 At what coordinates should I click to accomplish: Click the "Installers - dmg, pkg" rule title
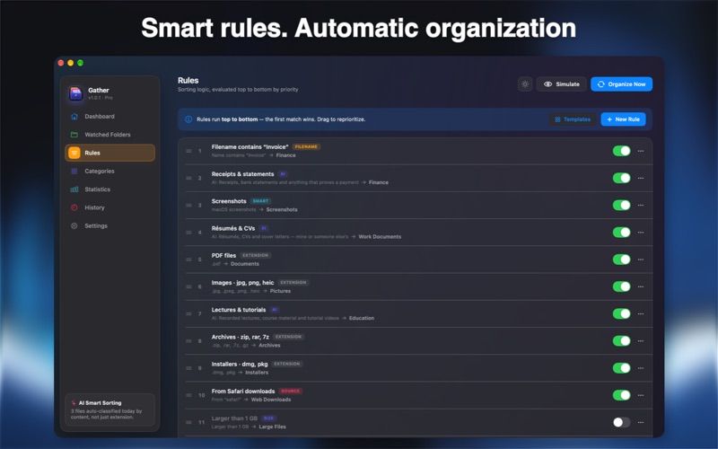pos(240,365)
